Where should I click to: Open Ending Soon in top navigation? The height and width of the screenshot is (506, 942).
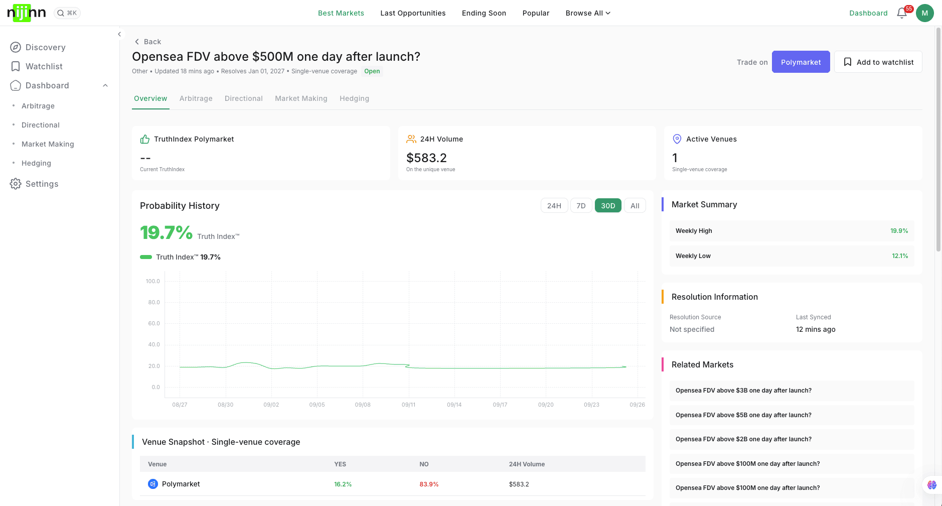[x=484, y=13]
